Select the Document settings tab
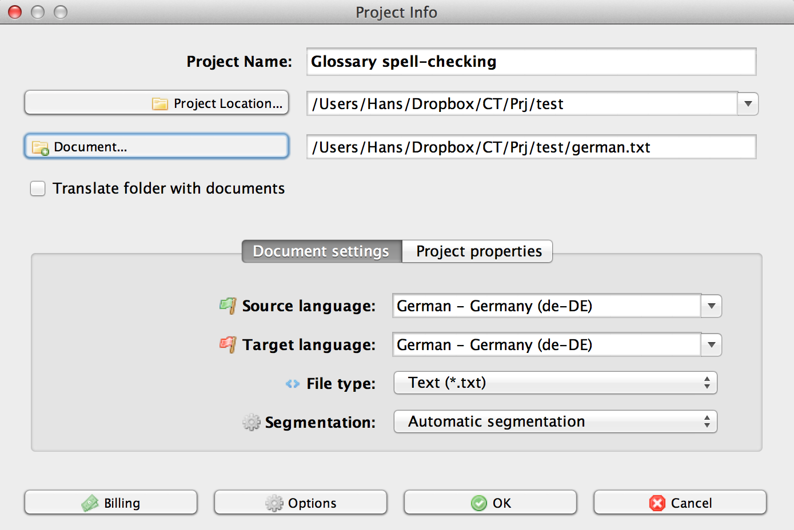This screenshot has height=530, width=794. point(321,251)
